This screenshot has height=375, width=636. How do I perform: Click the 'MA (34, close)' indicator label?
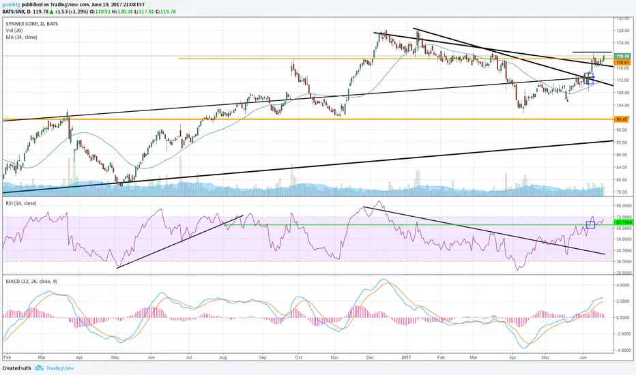pyautogui.click(x=22, y=37)
